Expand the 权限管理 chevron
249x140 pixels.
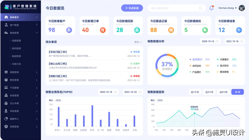pos(37,127)
